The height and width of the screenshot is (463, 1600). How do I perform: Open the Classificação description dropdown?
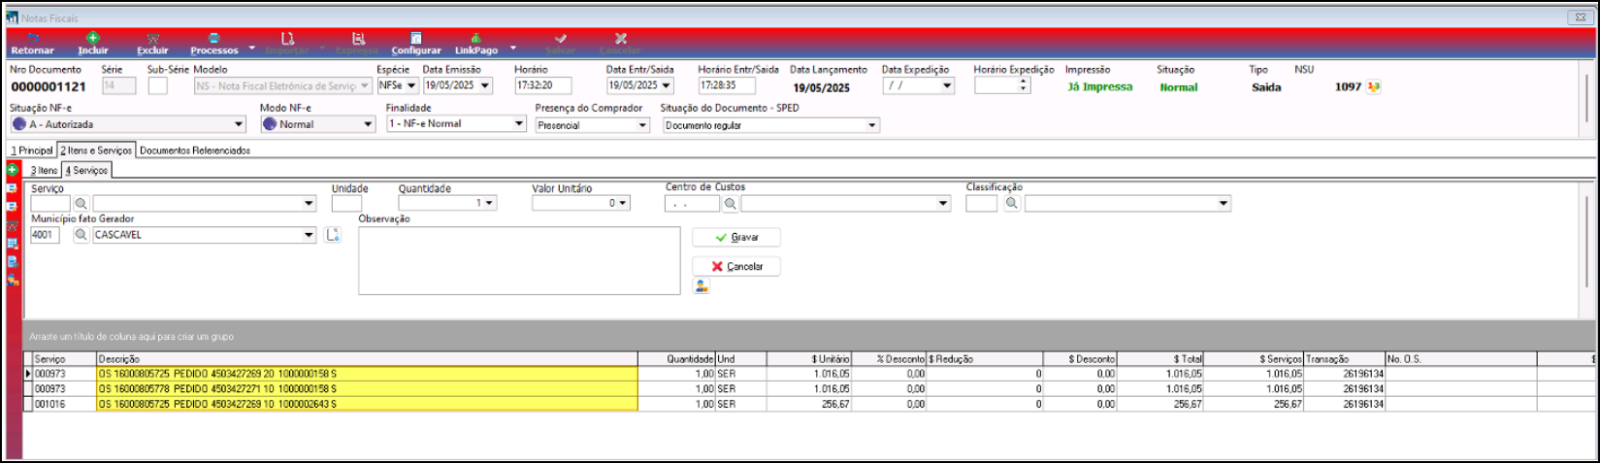pyautogui.click(x=1224, y=203)
